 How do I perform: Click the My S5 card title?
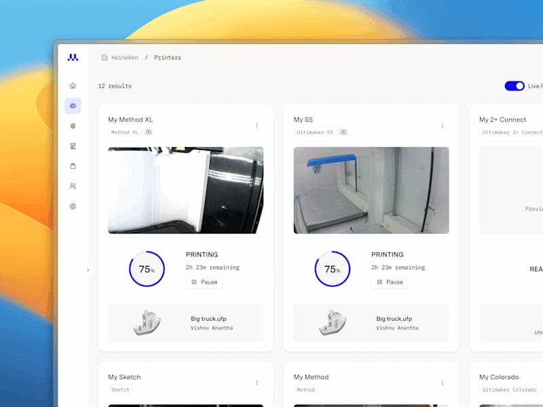pyautogui.click(x=303, y=119)
